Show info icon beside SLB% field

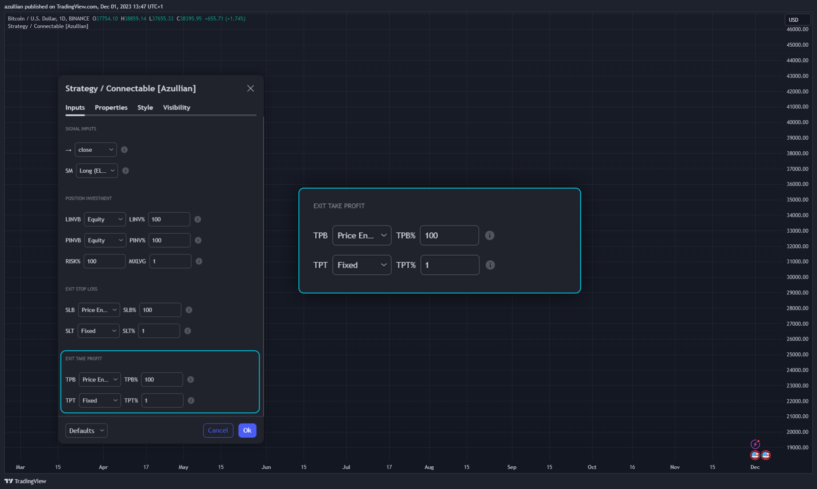point(189,310)
